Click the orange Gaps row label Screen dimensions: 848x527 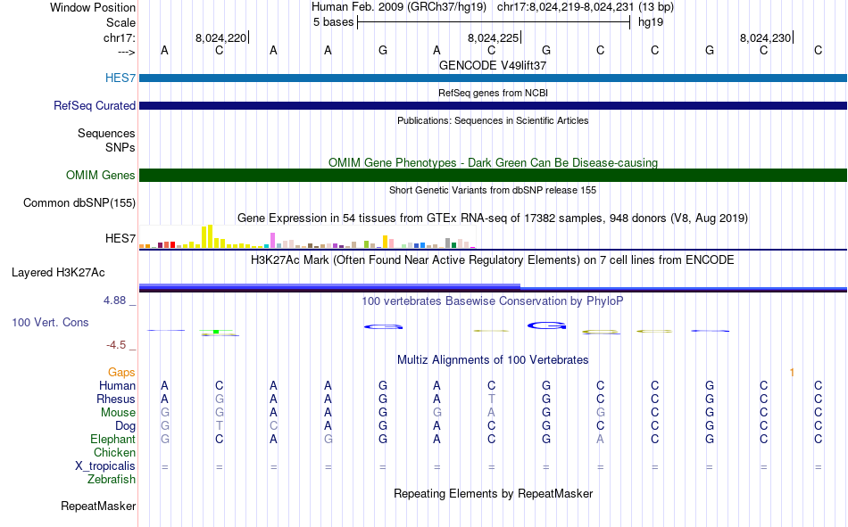click(121, 372)
